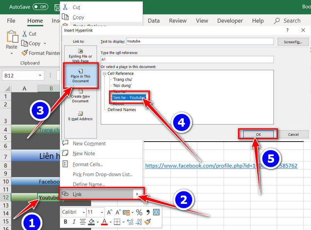Choose Pick From Drop-down List
311x230 pixels.
tap(101, 174)
